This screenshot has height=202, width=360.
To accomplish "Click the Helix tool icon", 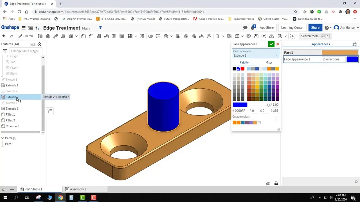I will pyautogui.click(x=237, y=36).
